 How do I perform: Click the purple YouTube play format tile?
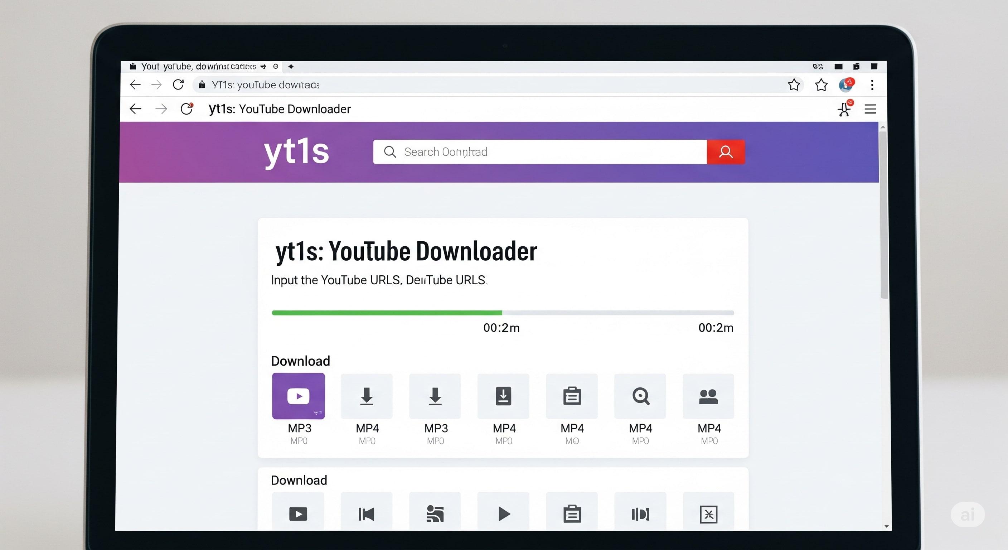pos(298,396)
